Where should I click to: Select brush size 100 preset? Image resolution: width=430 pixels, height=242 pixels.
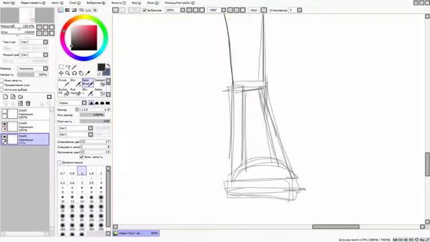[x=91, y=218]
